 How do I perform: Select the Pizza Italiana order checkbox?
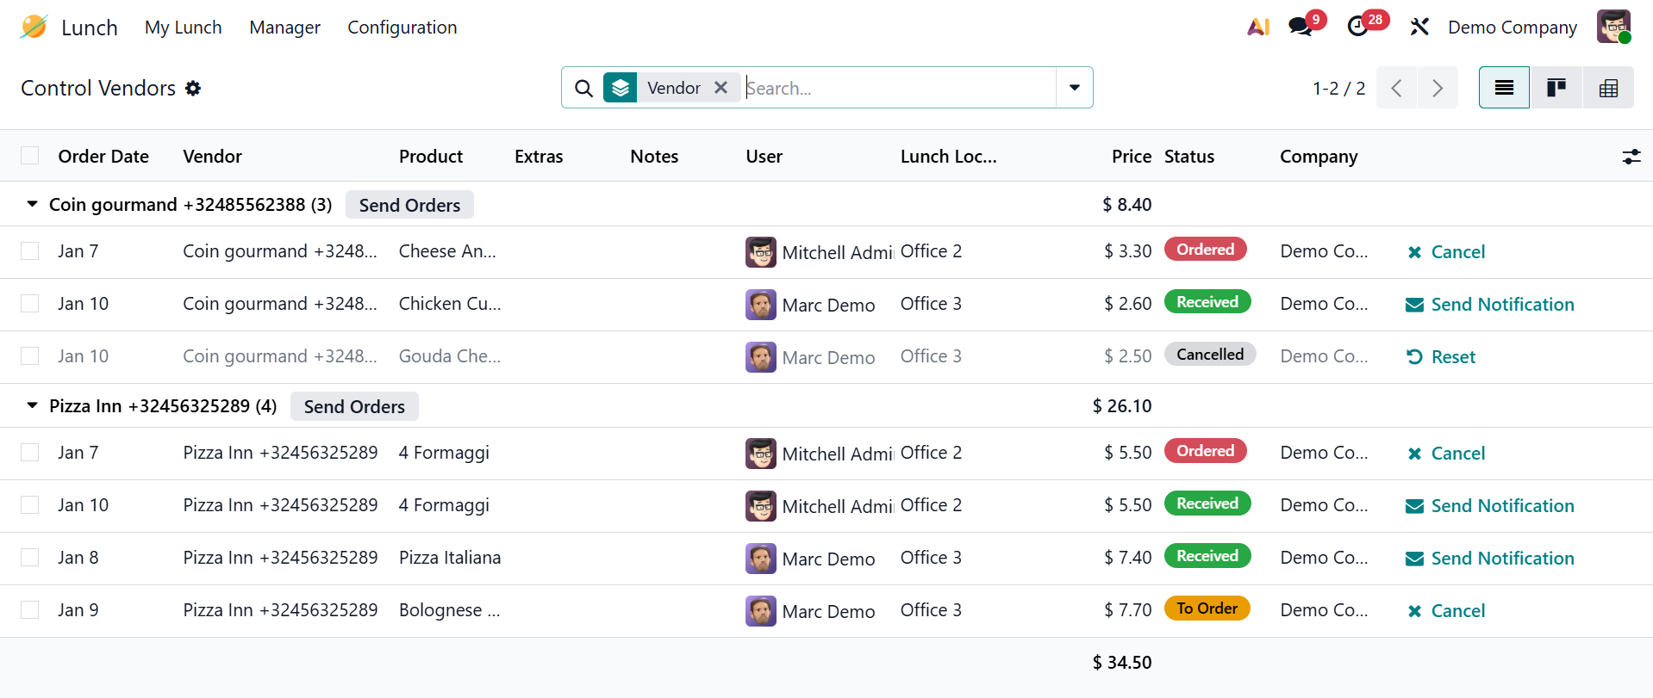(30, 558)
